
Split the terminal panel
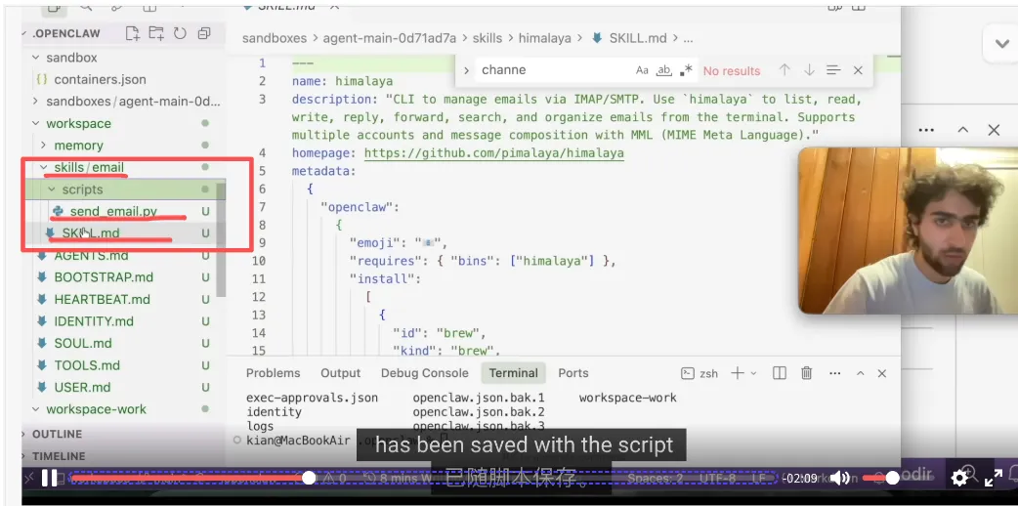point(780,373)
